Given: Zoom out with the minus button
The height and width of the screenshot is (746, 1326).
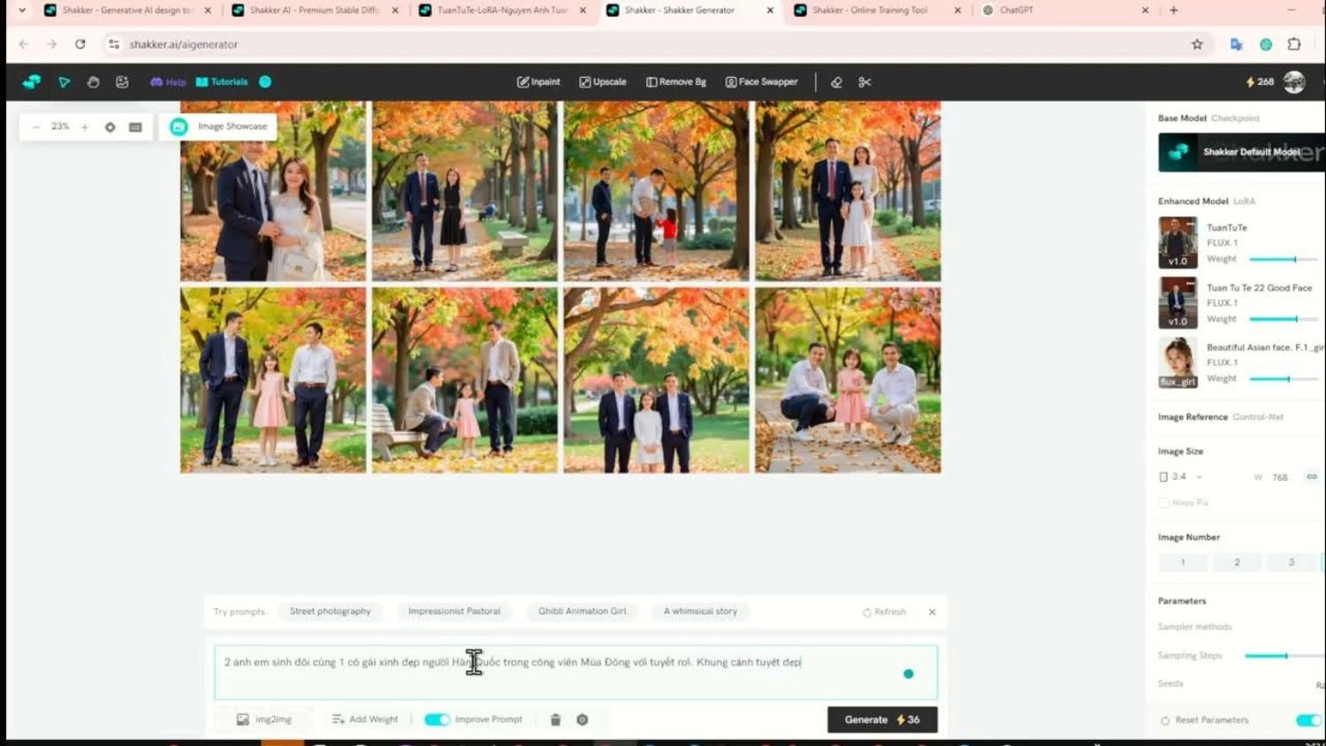Looking at the screenshot, I should click(x=36, y=126).
